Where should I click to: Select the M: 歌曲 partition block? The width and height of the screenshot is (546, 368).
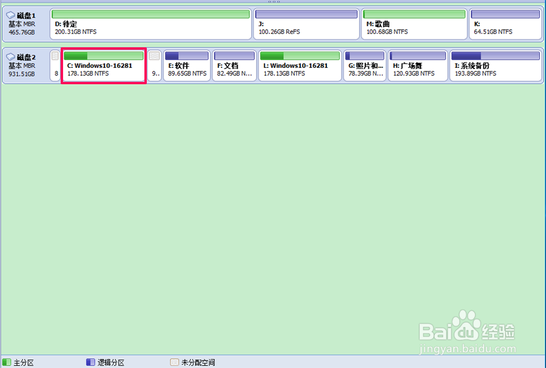414,24
